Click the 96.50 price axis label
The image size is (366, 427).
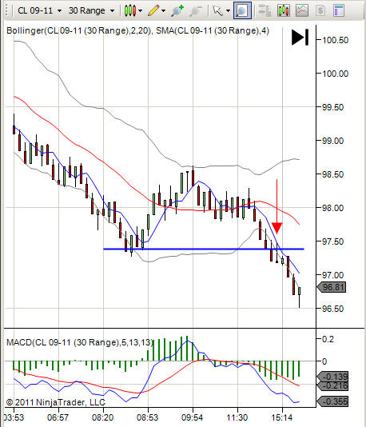[333, 309]
